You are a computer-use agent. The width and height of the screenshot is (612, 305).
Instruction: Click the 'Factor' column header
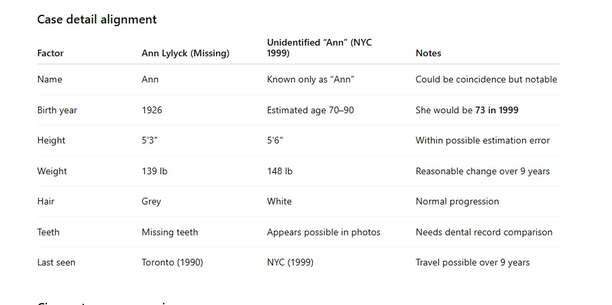click(50, 54)
